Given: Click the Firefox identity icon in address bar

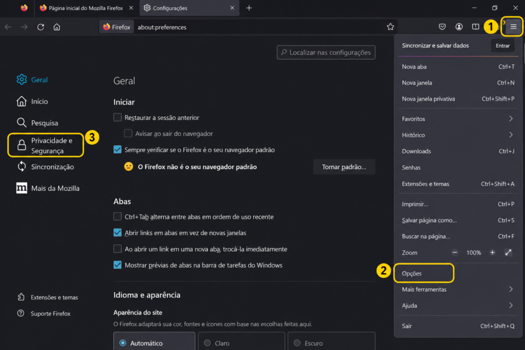Looking at the screenshot, I should tap(116, 27).
